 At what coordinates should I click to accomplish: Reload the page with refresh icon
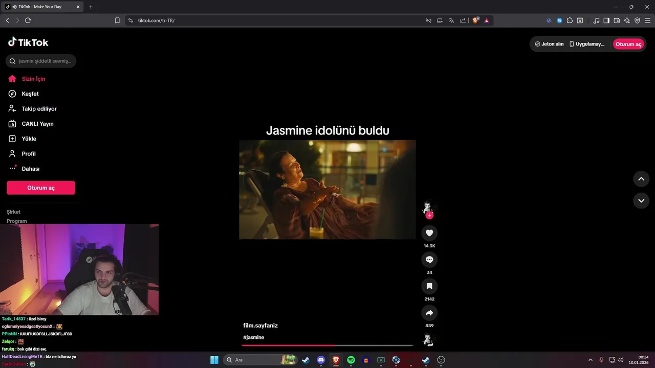click(x=28, y=20)
